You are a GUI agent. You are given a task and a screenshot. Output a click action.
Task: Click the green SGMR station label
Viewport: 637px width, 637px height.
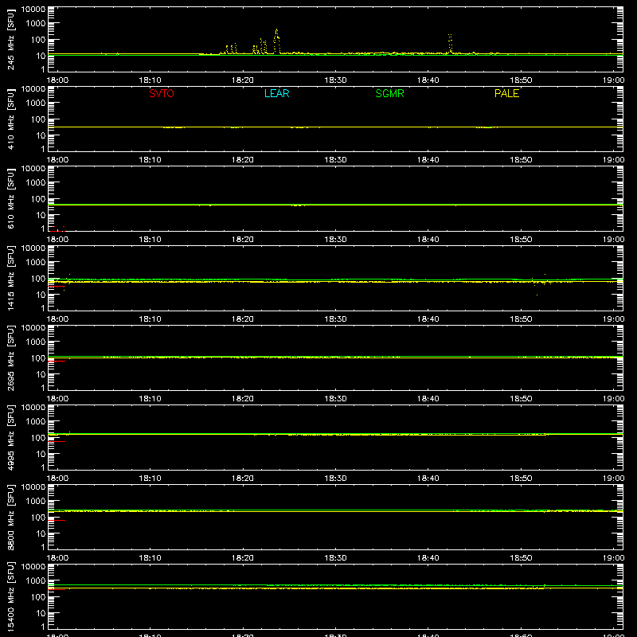click(x=389, y=93)
